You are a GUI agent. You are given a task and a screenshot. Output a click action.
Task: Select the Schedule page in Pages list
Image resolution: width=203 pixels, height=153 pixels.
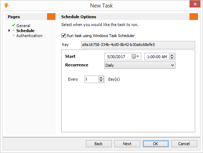click(x=25, y=31)
